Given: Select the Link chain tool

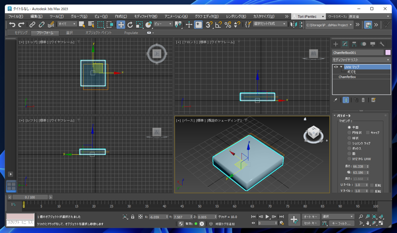Looking at the screenshot, I should pyautogui.click(x=32, y=24).
